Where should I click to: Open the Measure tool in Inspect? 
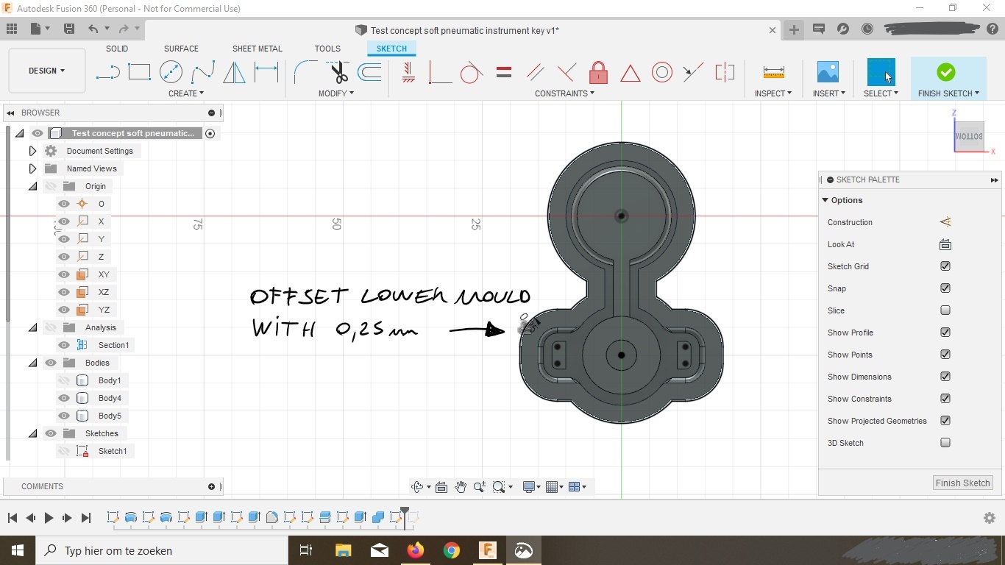click(x=773, y=72)
